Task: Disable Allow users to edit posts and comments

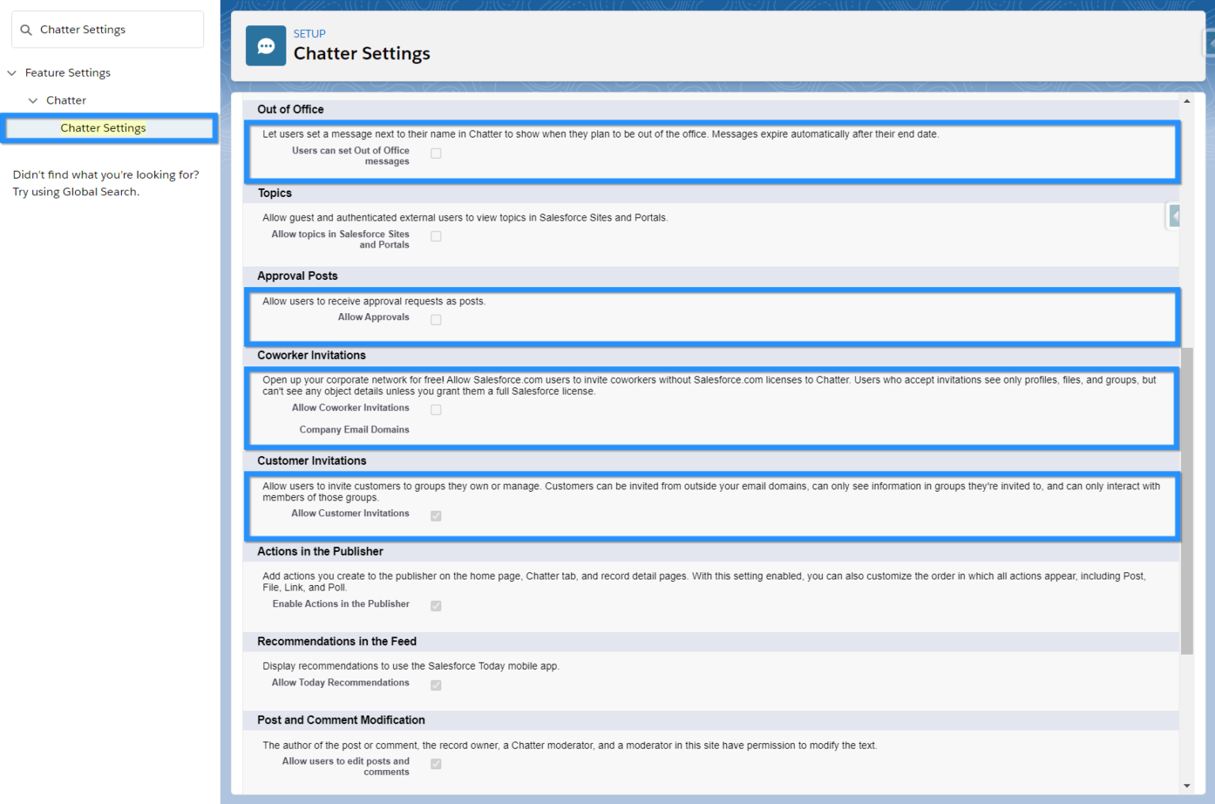Action: coord(436,763)
